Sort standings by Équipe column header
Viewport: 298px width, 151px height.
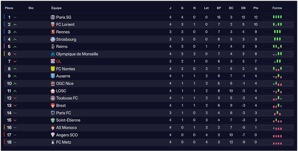56,8
